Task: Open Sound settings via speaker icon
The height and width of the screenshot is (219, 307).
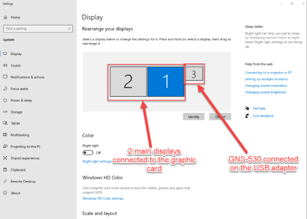Action: point(5,65)
